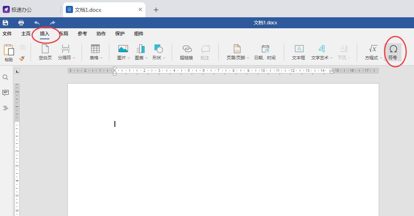Insert a Text Box (文本框)
The width and height of the screenshot is (414, 216).
pyautogui.click(x=299, y=52)
